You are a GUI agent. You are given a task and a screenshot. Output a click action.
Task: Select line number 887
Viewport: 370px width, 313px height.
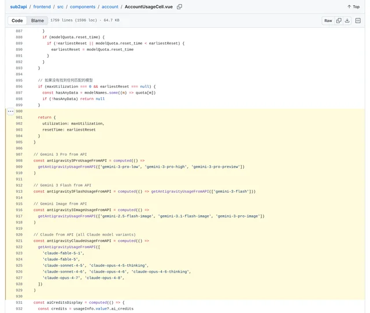(x=19, y=31)
